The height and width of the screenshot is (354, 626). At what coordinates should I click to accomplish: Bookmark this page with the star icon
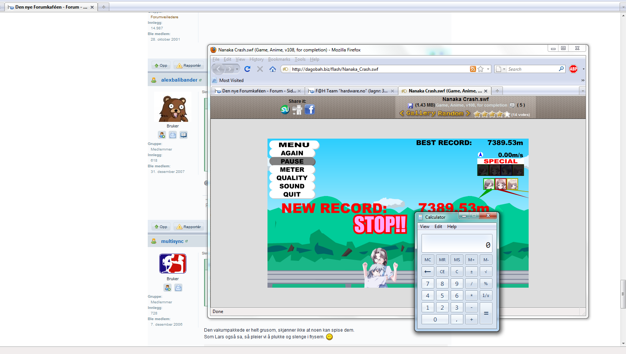(481, 69)
